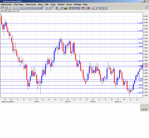Select the Tick (T) time scale button

[x=13, y=8]
